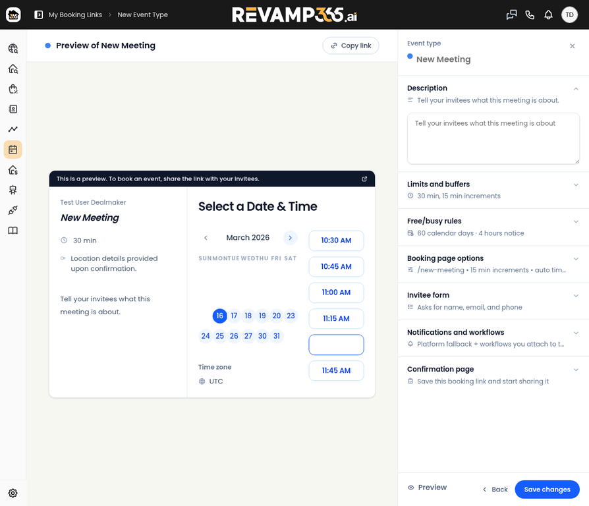Open the contacts book sidebar icon
Image resolution: width=589 pixels, height=506 pixels.
point(13,109)
